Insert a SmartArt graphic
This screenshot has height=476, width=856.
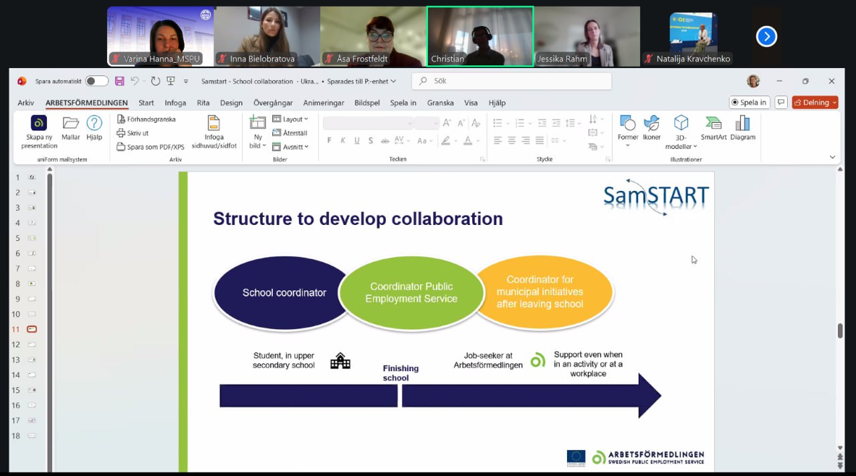click(714, 124)
